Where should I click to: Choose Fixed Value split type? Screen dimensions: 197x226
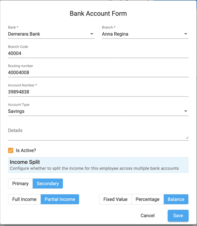(115, 199)
